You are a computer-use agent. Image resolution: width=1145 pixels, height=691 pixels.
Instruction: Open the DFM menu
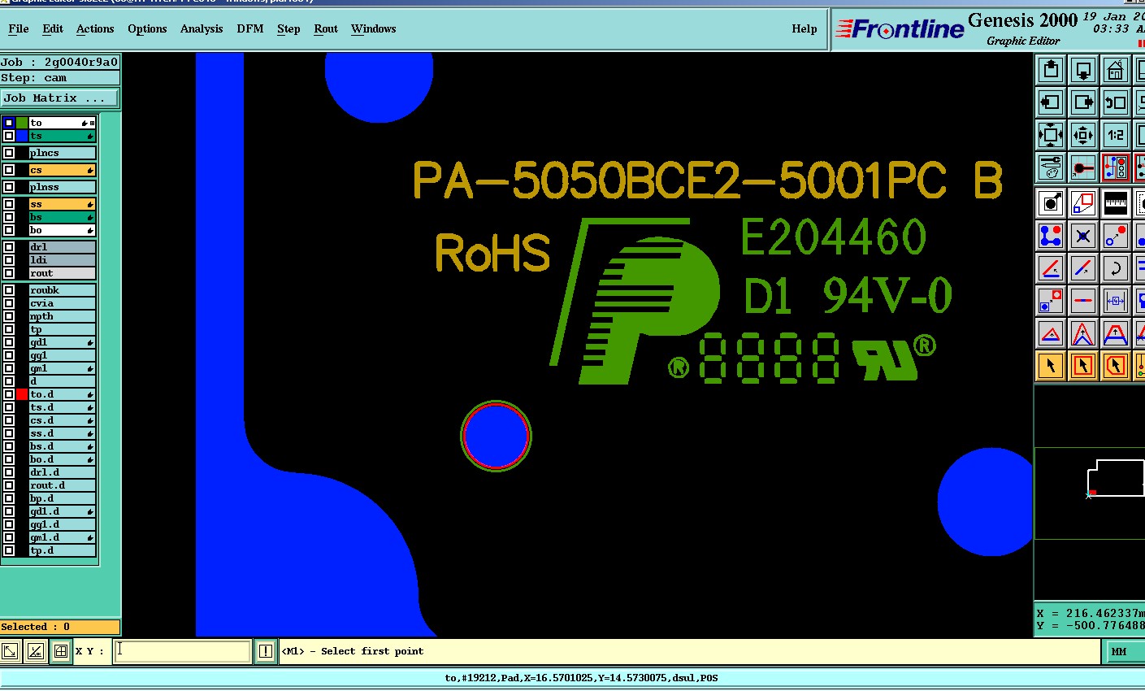click(x=250, y=28)
